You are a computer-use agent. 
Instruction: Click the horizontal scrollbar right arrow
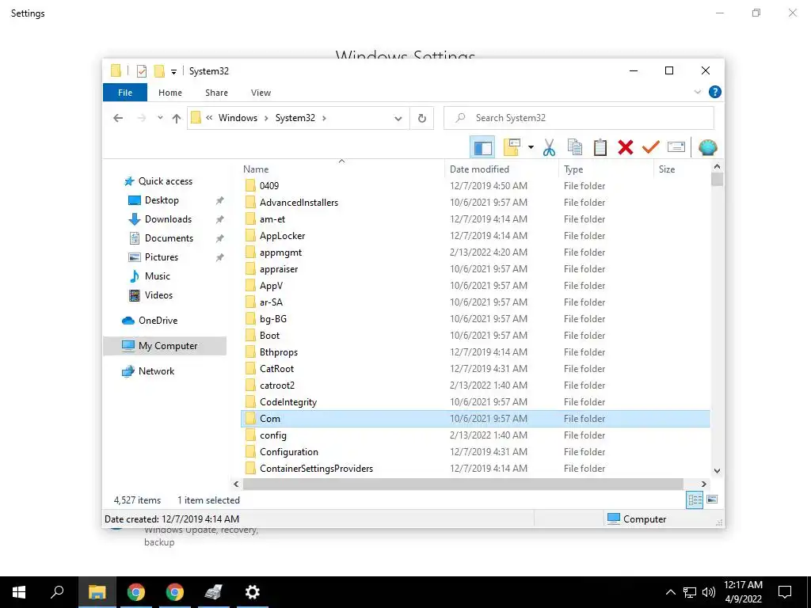pyautogui.click(x=703, y=484)
